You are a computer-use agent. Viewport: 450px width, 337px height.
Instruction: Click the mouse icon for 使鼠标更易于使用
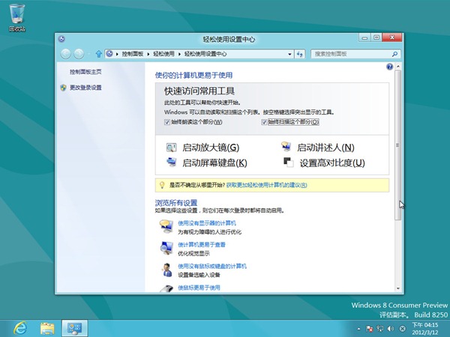pyautogui.click(x=166, y=288)
